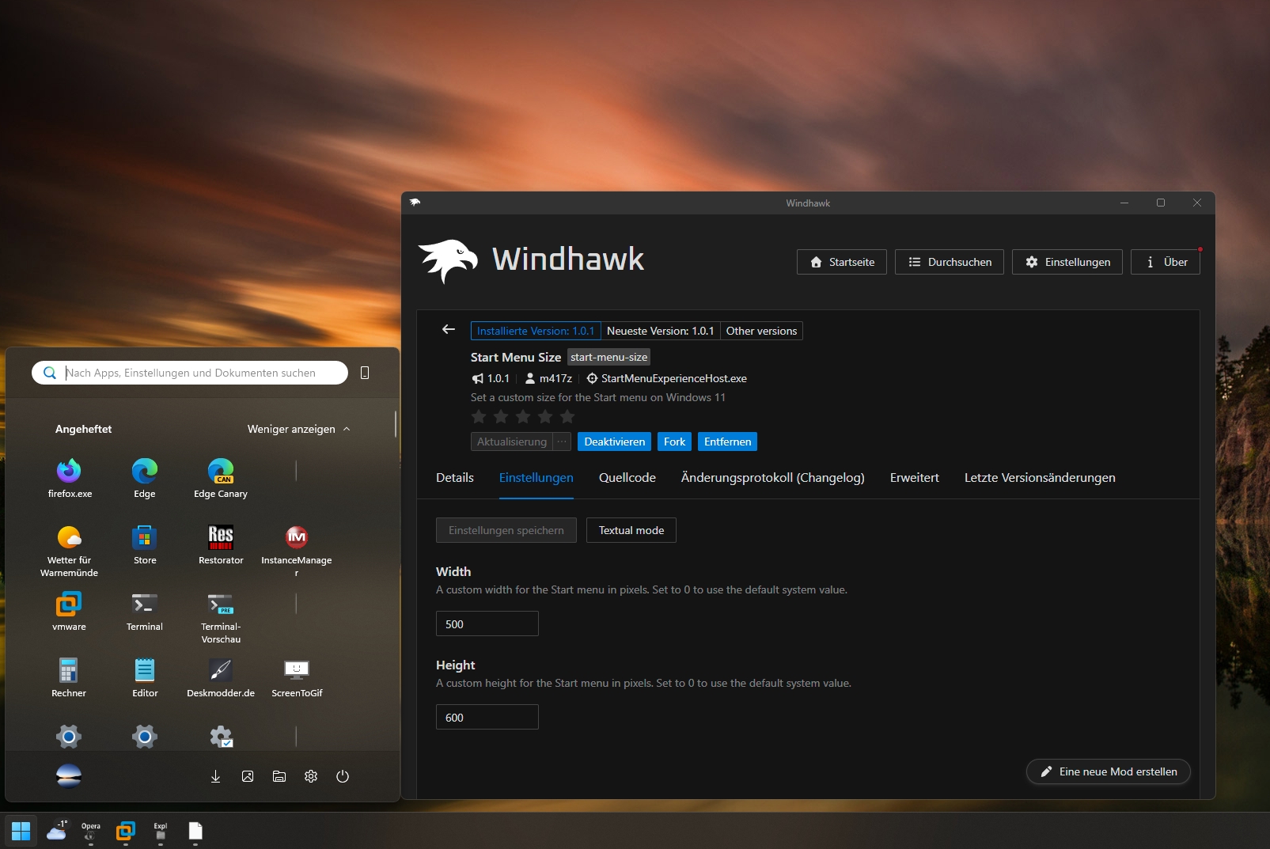The image size is (1270, 849).
Task: Click the Entfernen button
Action: click(x=727, y=442)
